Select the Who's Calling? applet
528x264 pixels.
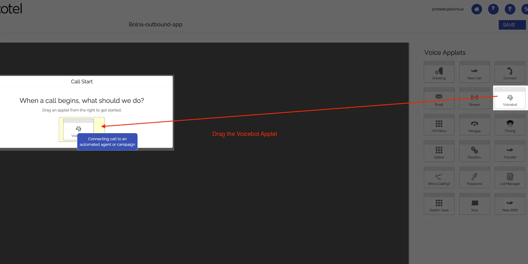(439, 178)
